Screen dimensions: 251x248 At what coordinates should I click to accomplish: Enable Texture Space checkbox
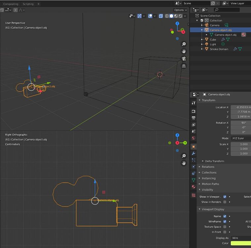[x=225, y=227]
